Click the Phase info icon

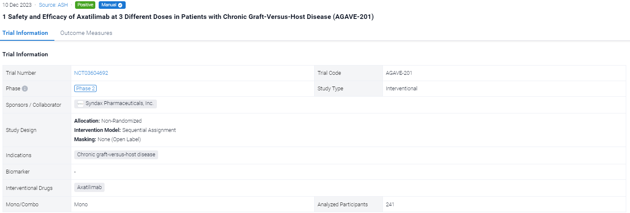pyautogui.click(x=25, y=89)
